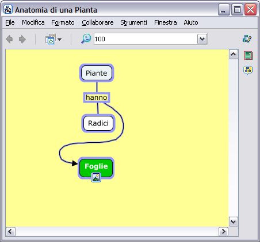Select the Piante concept node
Screen dimensions: 260x242
click(x=97, y=73)
